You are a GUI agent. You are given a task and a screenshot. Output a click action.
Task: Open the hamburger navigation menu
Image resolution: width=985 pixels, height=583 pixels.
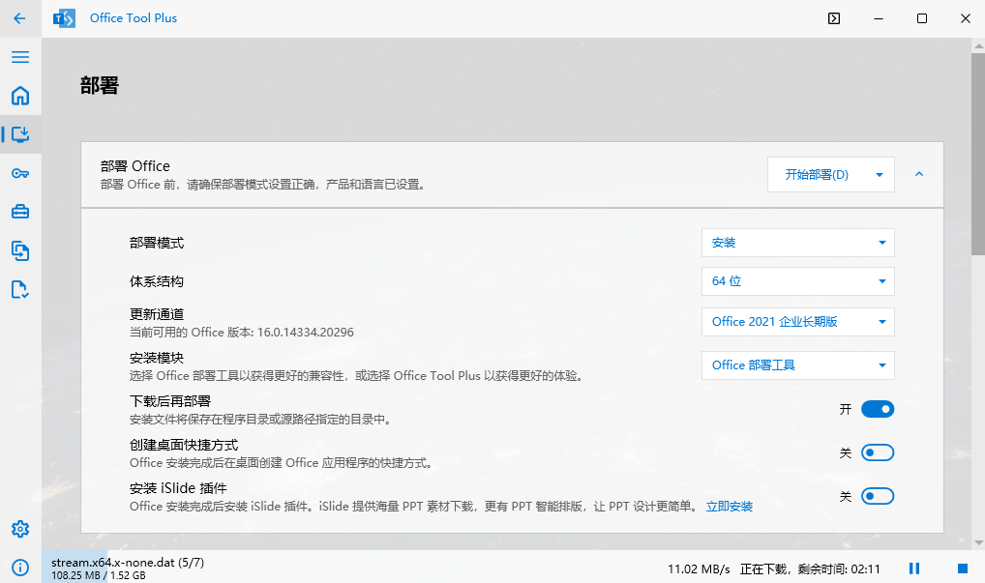[20, 57]
